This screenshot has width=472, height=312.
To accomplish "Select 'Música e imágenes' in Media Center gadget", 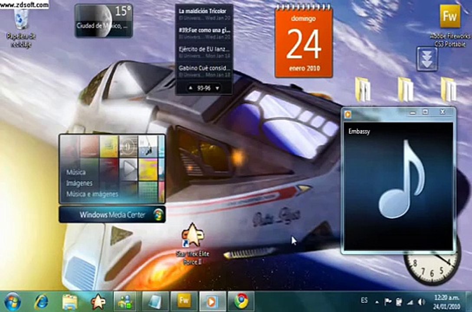I will tap(92, 194).
